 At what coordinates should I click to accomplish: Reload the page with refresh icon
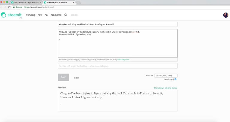(9, 7)
